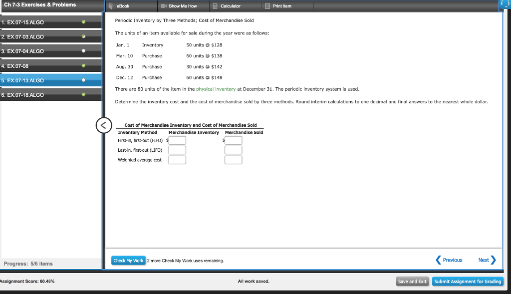
Task: Click LIFO Merchandise Sold input
Action: (234, 150)
